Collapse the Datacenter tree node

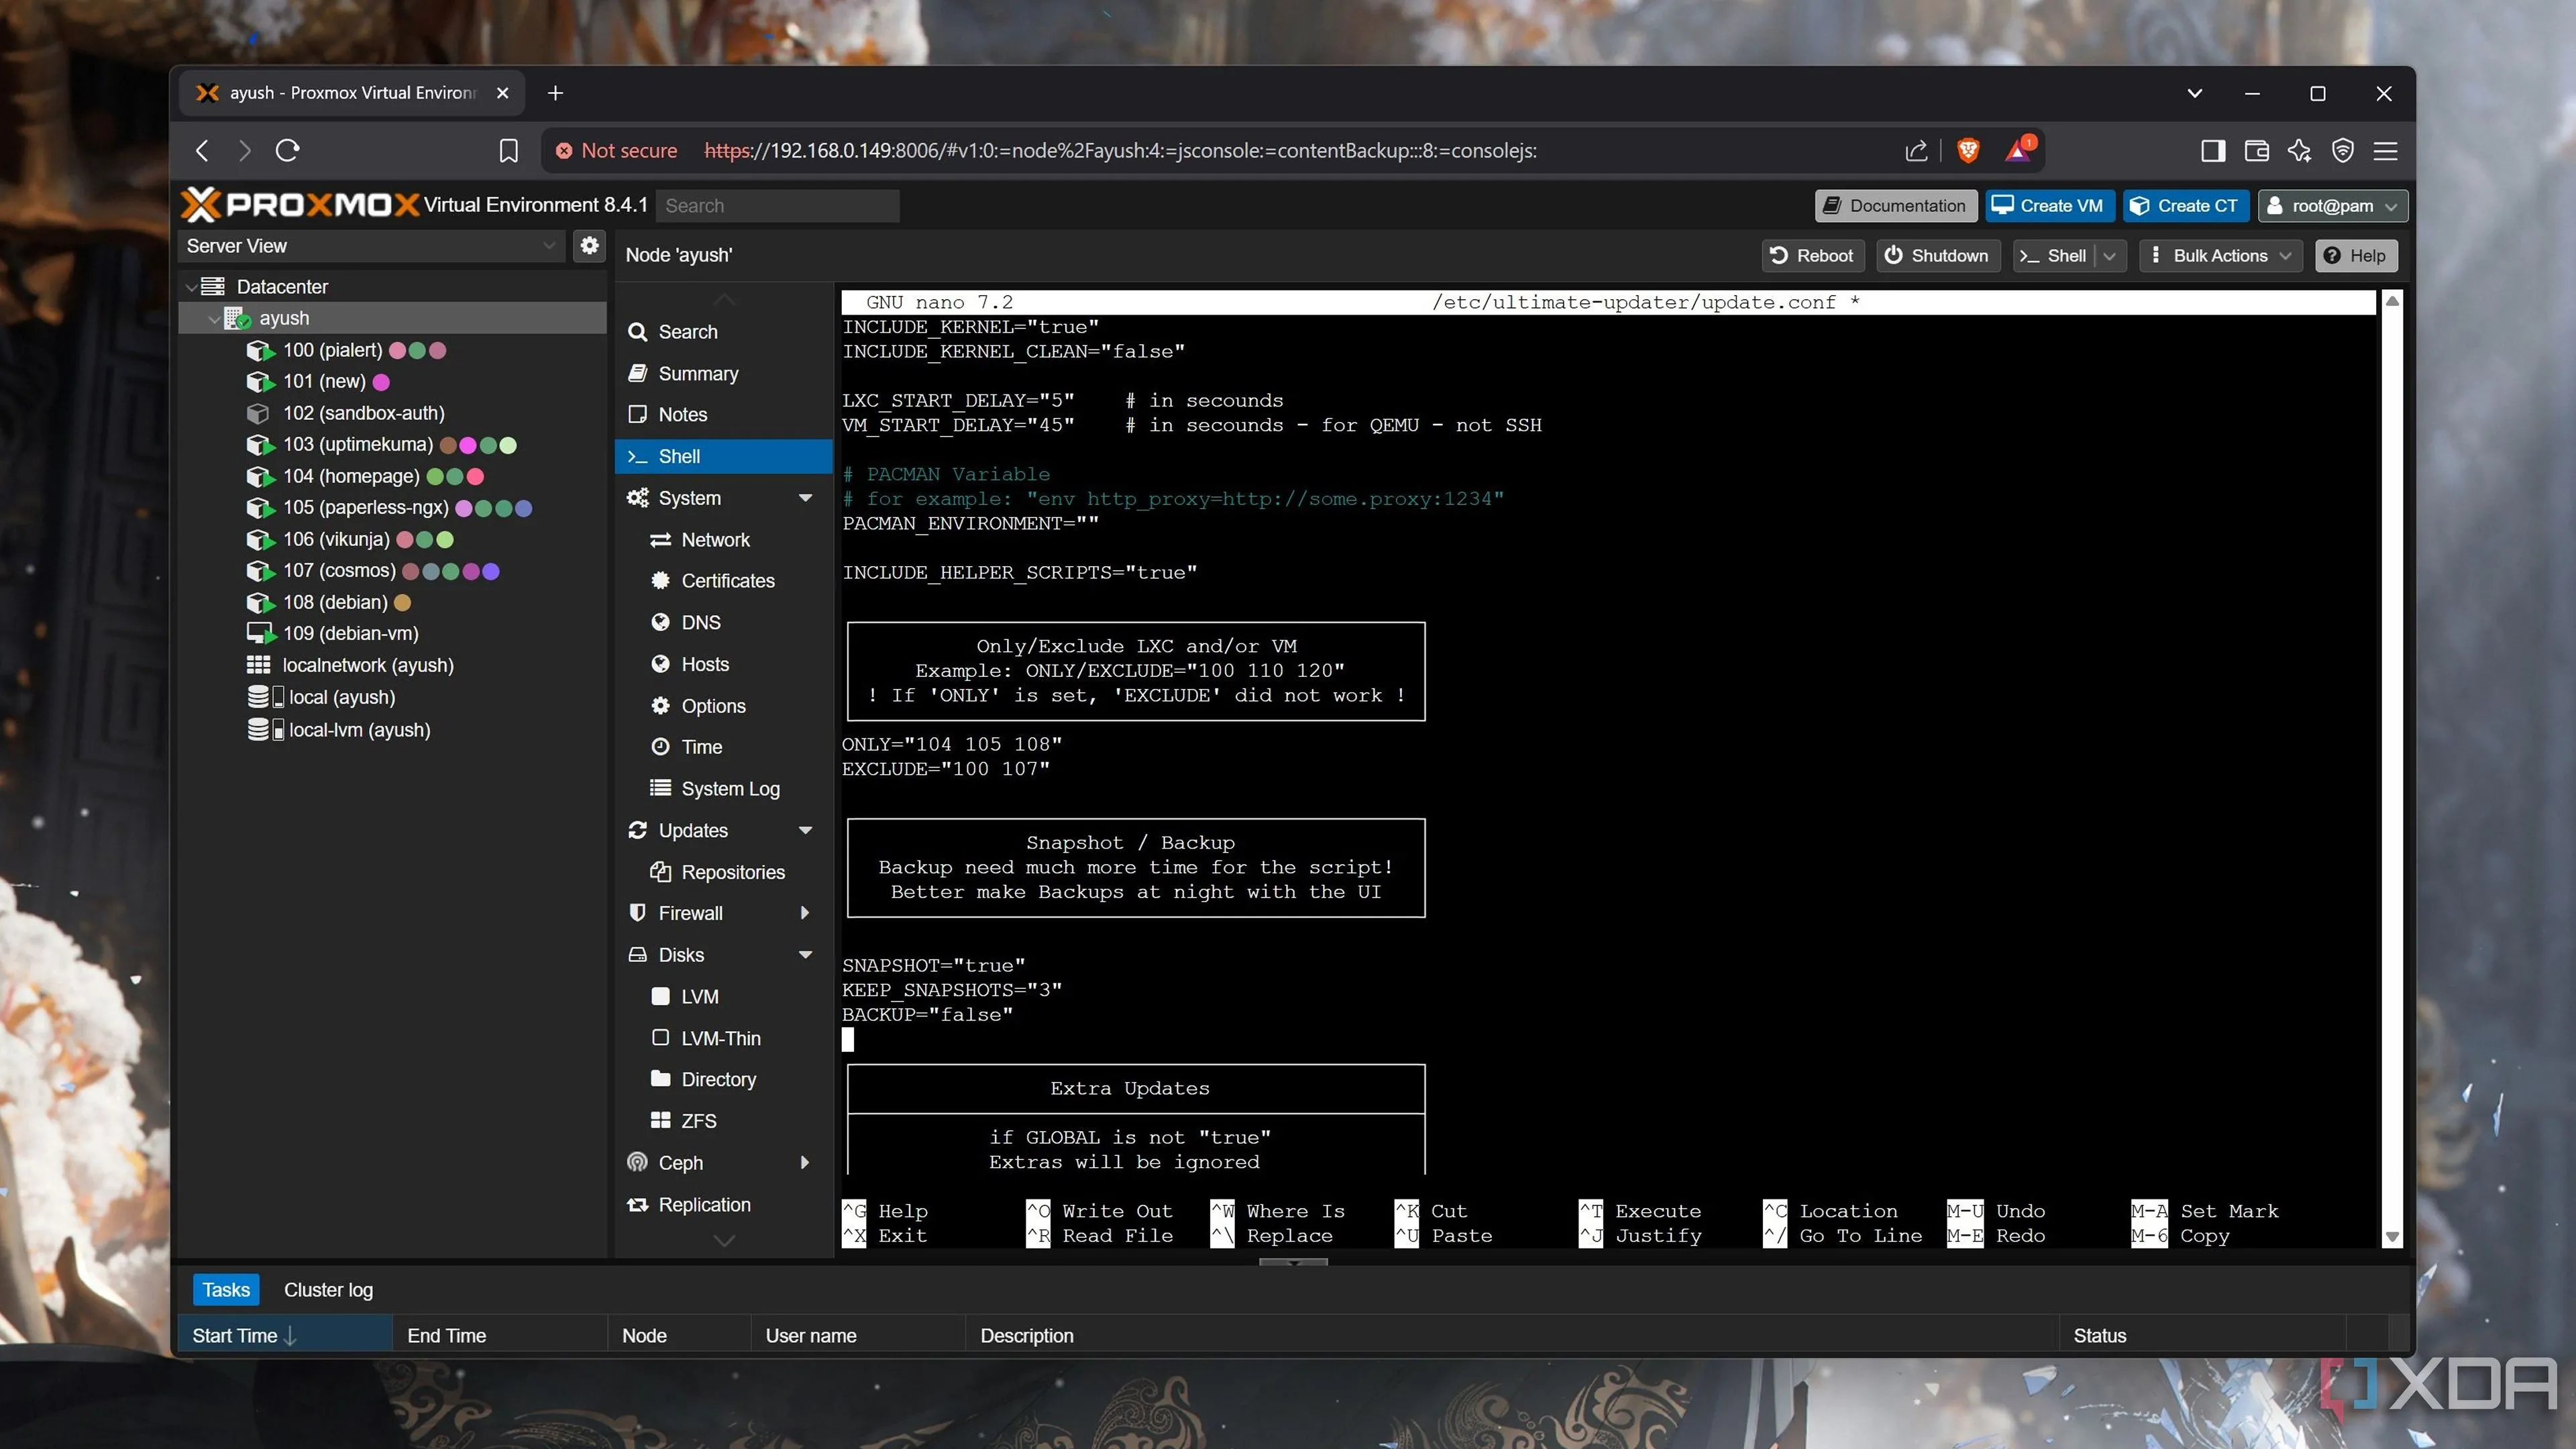190,287
